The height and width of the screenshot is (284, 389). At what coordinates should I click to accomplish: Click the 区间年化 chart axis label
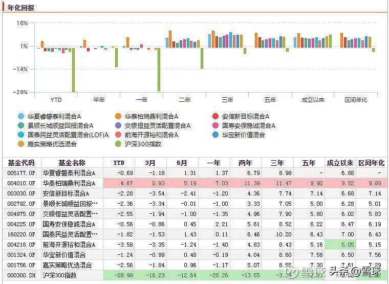356,100
